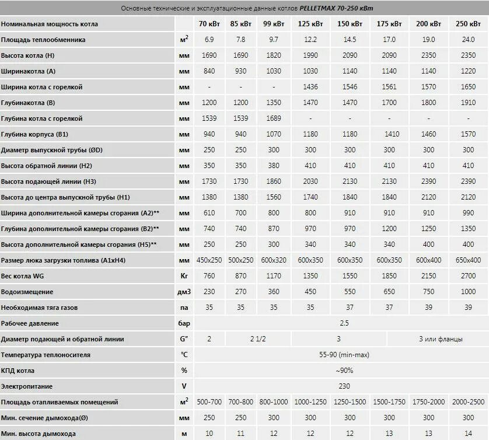Click the row label "Температура теплоносителя"
The height and width of the screenshot is (440, 489).
(x=46, y=355)
